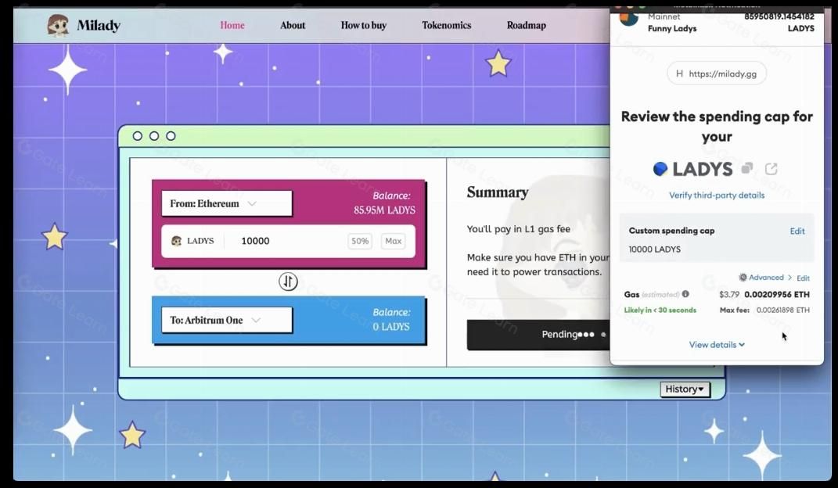The image size is (838, 488).
Task: Click Likely in < 30 seconds text
Action: coord(660,310)
